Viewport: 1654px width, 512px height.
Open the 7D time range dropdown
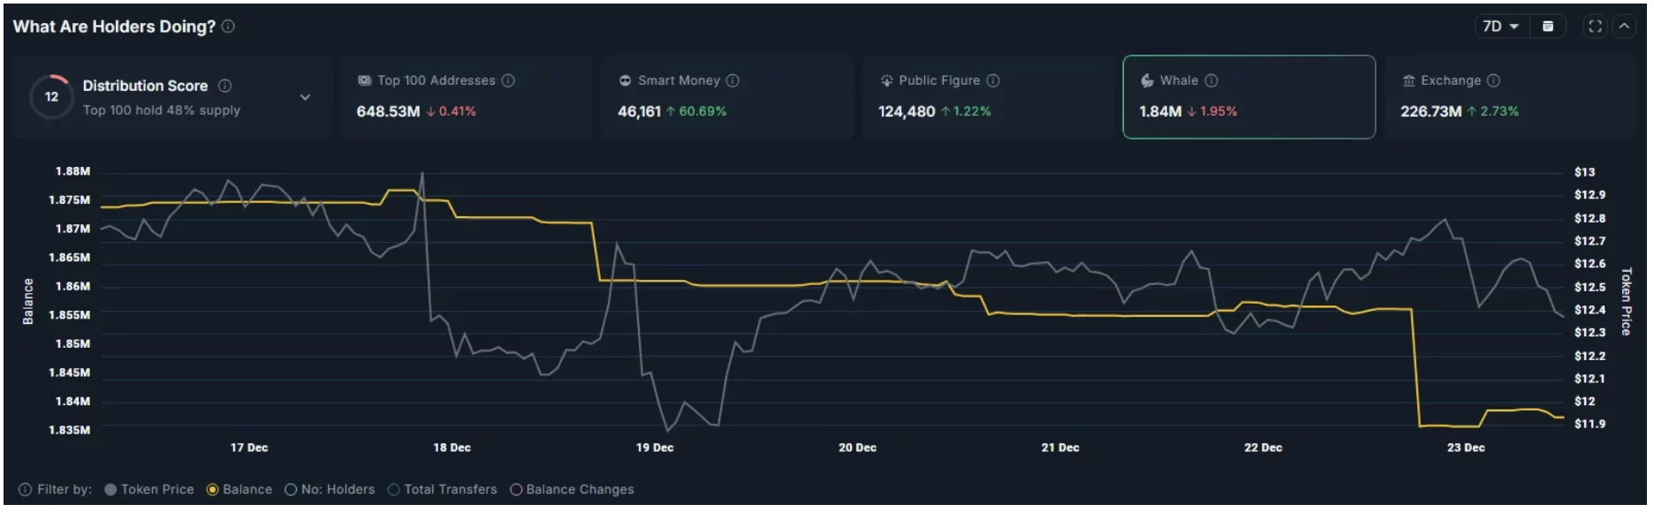tap(1500, 26)
